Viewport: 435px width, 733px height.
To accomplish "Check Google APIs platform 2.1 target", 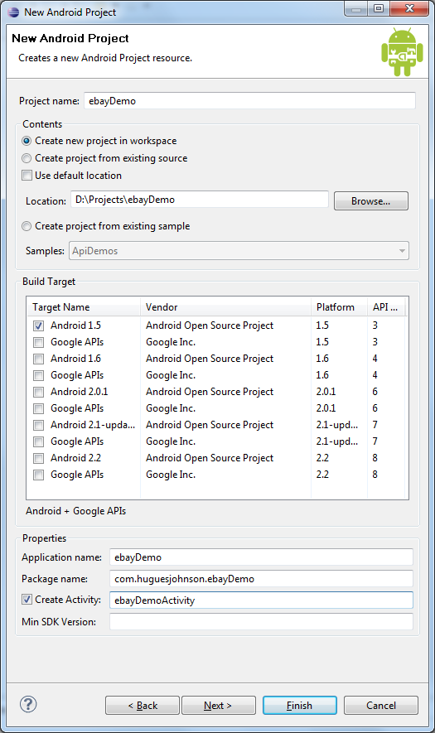I will [x=38, y=441].
